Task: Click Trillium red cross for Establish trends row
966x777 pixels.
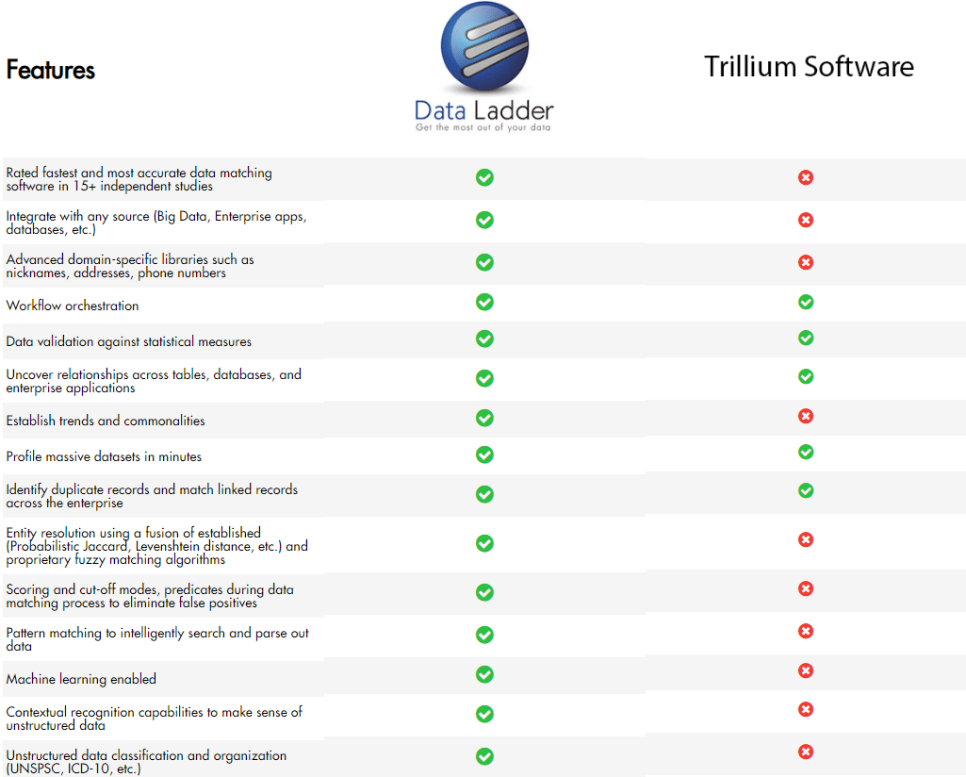Action: click(806, 416)
